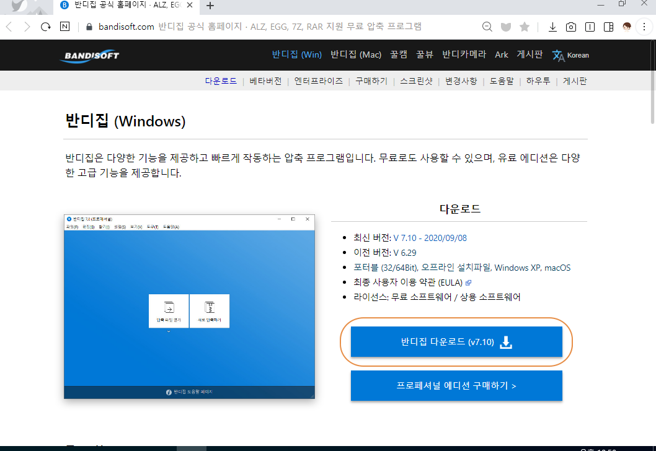Open the N home icon in the toolbar

(x=65, y=27)
